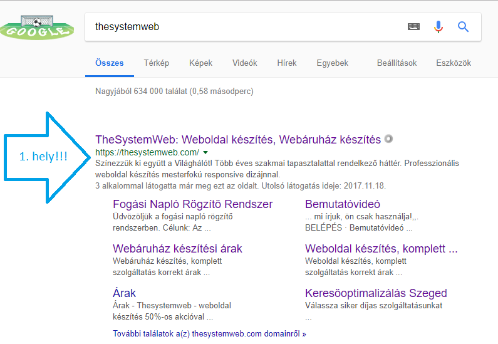Open the on-screen keyboard icon
The height and width of the screenshot is (344, 498).
pos(413,27)
